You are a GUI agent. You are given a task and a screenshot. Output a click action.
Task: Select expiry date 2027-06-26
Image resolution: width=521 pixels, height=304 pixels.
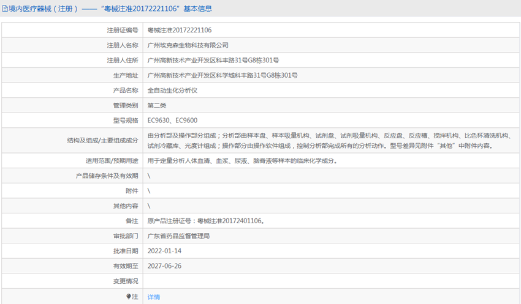pos(164,266)
